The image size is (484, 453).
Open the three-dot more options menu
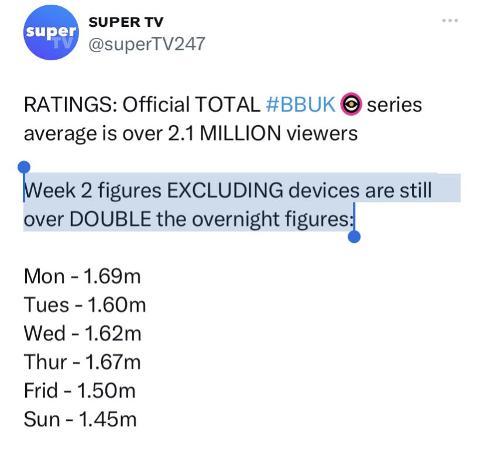[449, 22]
